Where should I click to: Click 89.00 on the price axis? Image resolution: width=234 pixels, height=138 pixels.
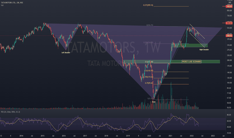coord(229,88)
